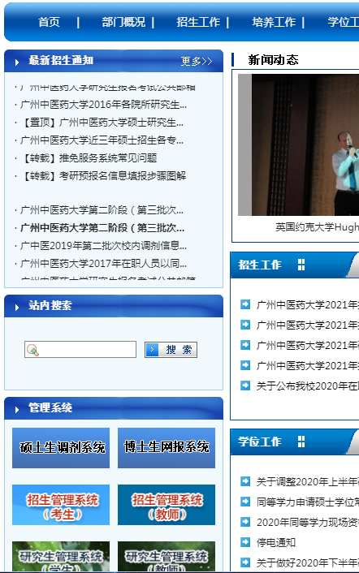Open 【转载】考研预报名信息填报步骤图解
The width and height of the screenshot is (359, 573).
103,176
